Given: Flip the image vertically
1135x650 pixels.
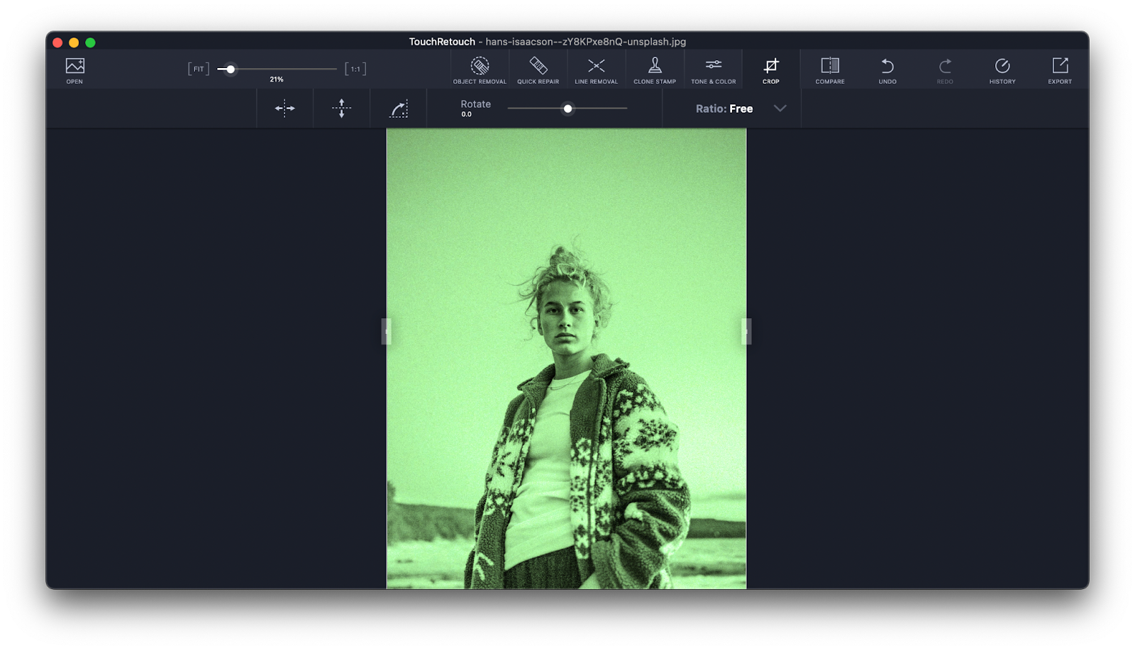Looking at the screenshot, I should click(341, 108).
